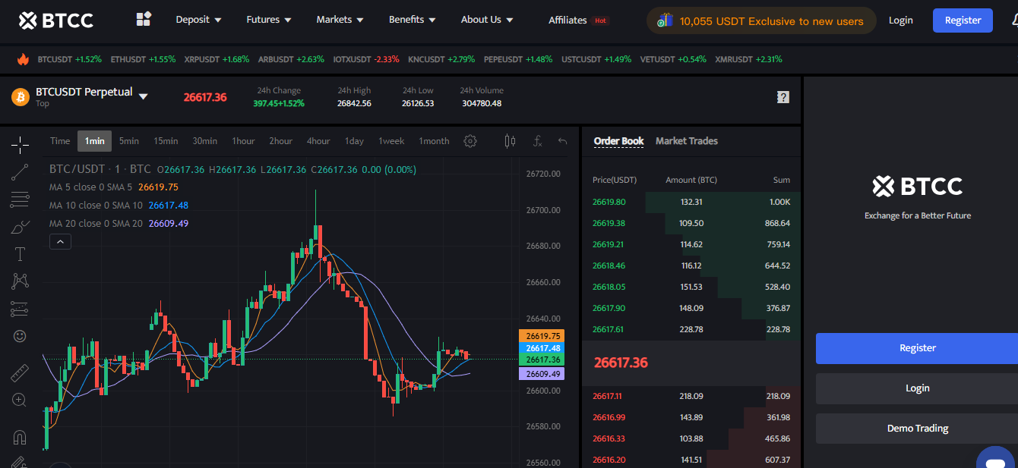This screenshot has height=468, width=1018.
Task: Click the header Login link
Action: point(900,20)
